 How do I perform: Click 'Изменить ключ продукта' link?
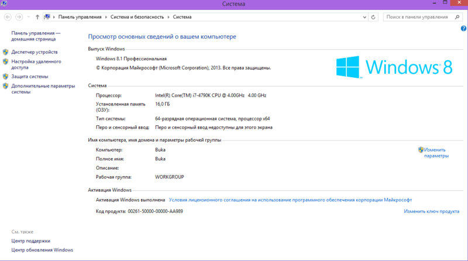(x=431, y=211)
